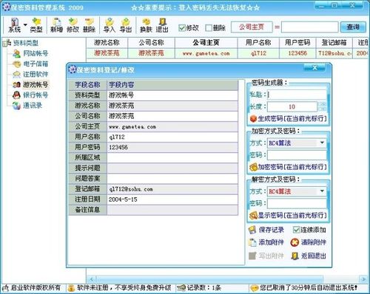
Task: Click the 公司主页 column header
Action: point(206,43)
